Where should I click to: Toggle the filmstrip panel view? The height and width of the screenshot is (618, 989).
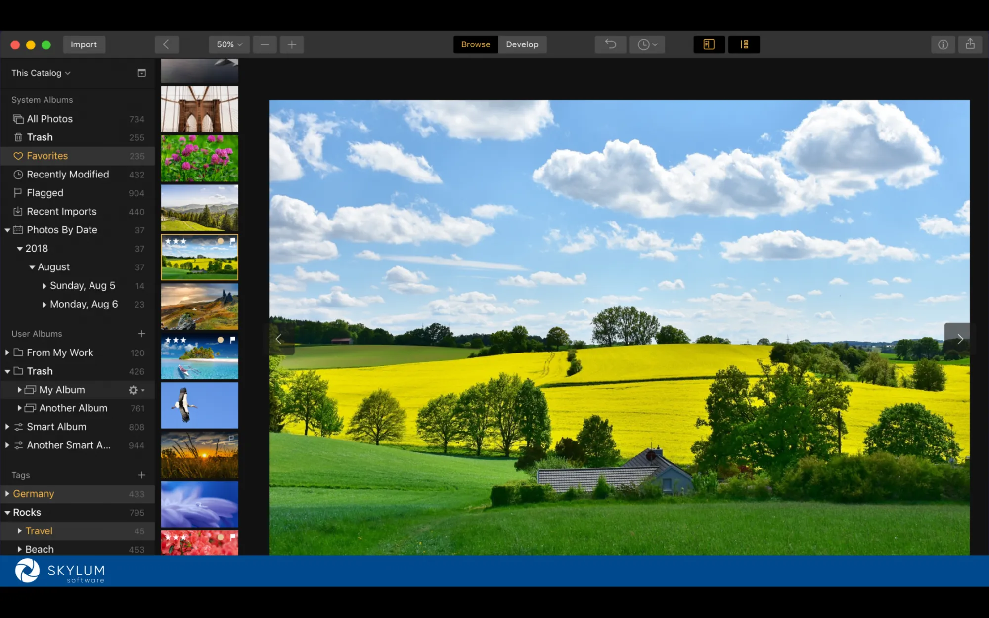[x=744, y=44]
